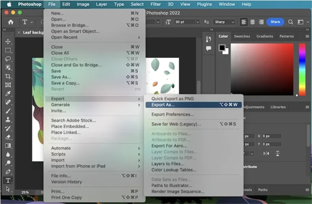Select the Eyedropper tool

tap(8, 94)
